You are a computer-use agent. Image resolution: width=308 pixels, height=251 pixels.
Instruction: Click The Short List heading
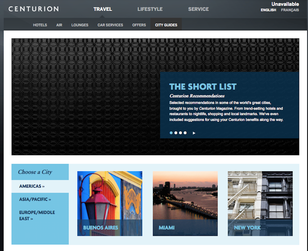pos(203,87)
